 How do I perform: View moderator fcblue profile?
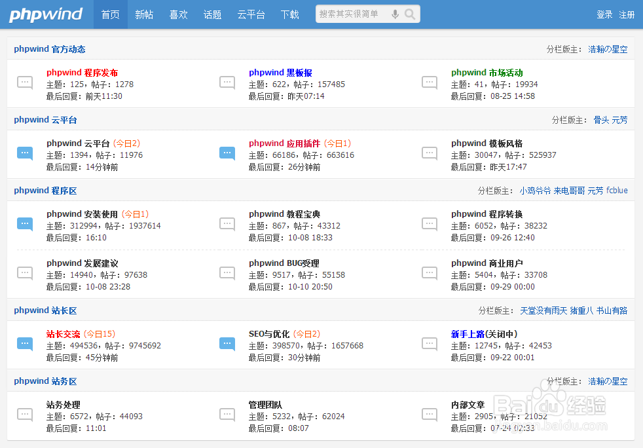coord(617,191)
